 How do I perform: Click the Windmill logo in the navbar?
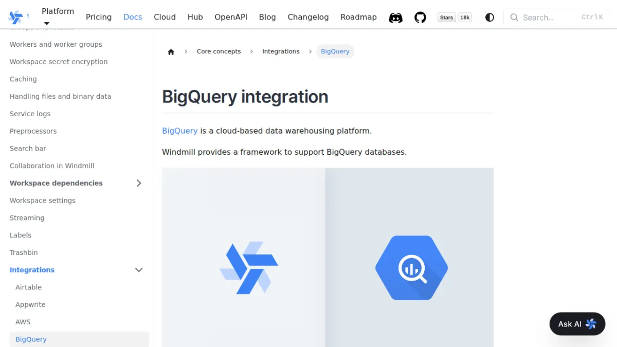point(16,17)
